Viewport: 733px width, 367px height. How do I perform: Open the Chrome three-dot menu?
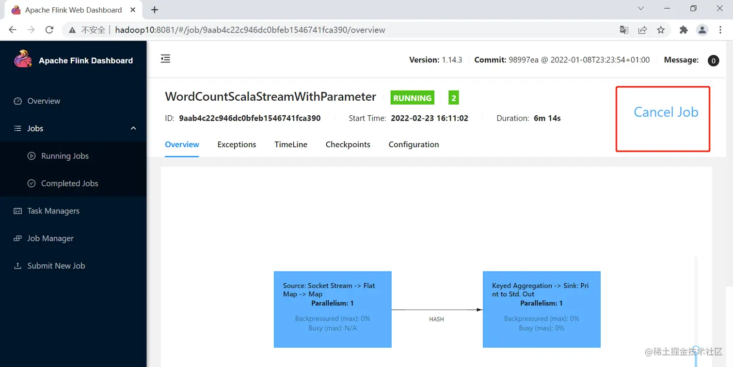(721, 30)
